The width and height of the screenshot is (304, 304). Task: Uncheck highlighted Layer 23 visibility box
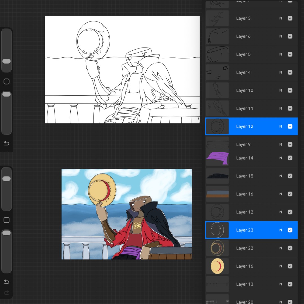click(x=290, y=230)
